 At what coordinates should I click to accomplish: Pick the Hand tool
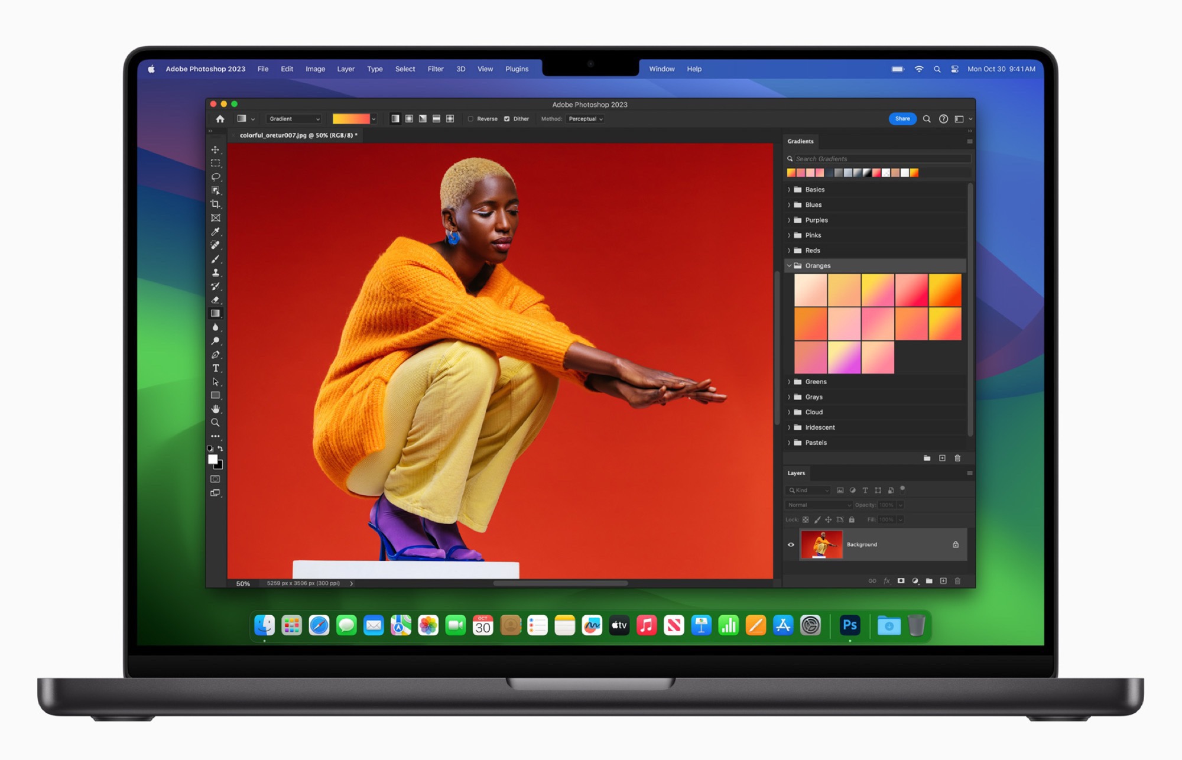(215, 409)
